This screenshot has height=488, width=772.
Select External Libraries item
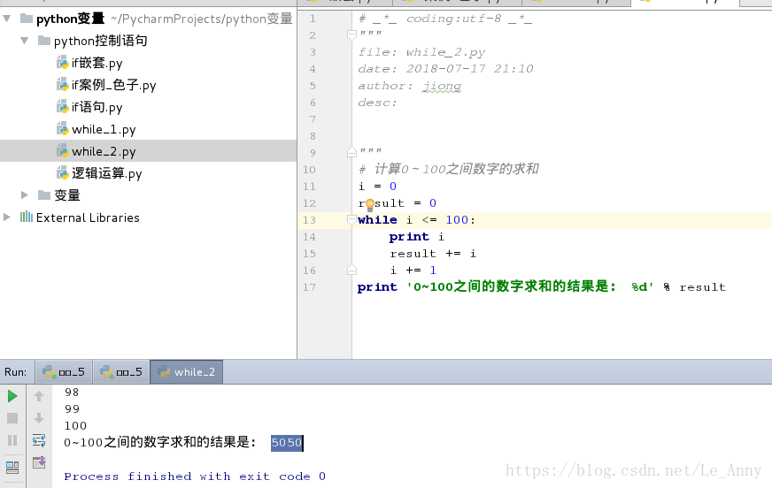click(88, 217)
